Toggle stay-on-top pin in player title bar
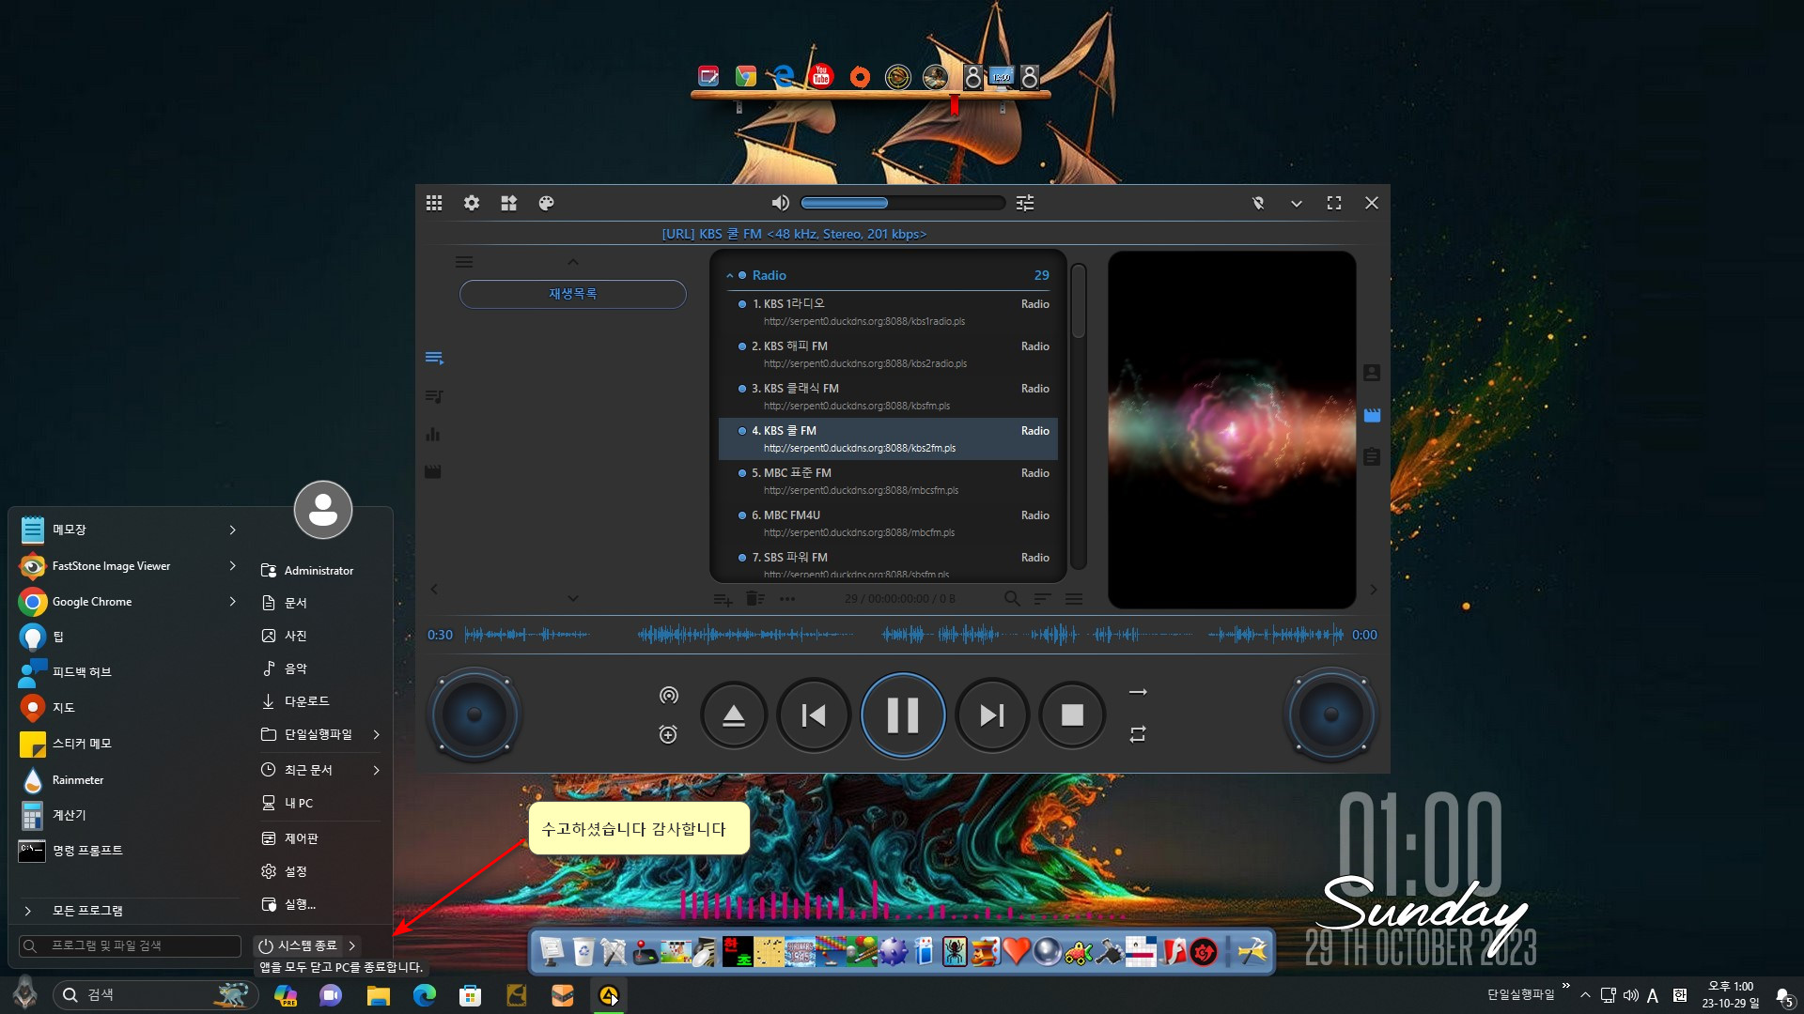The width and height of the screenshot is (1804, 1014). pos(1258,203)
